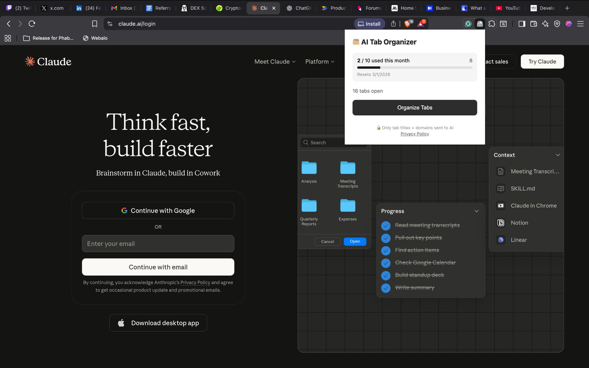Switch to the ChatGPT tab

tap(300, 8)
